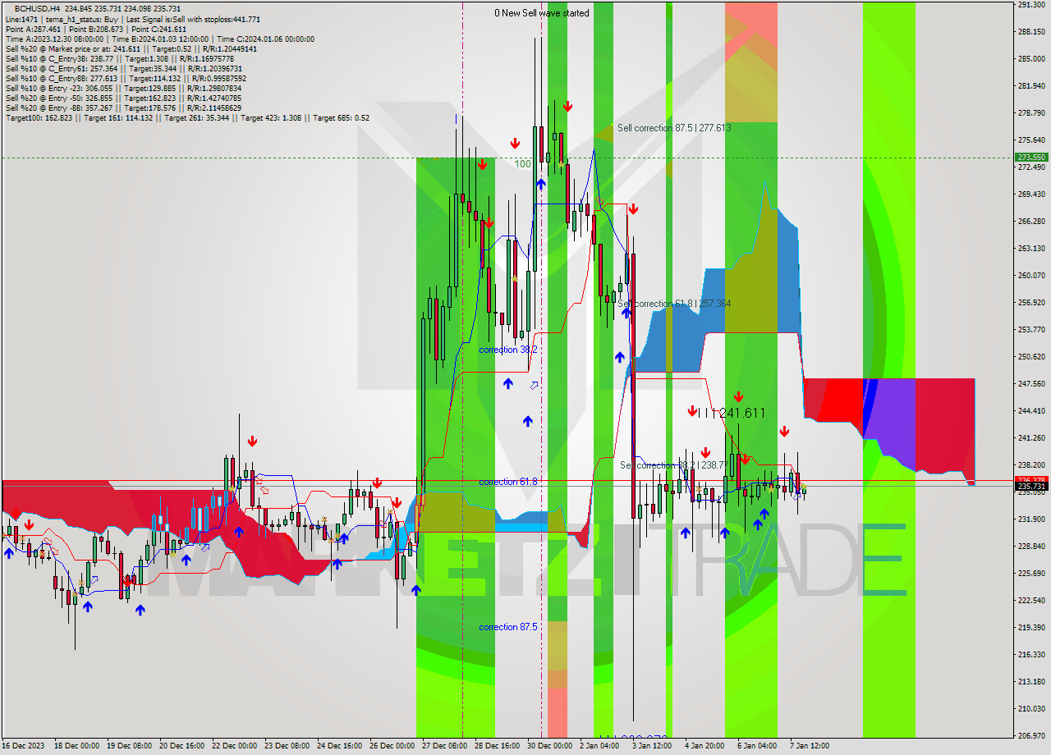Click the '18 Dec 00:00' time axis label
The width and height of the screenshot is (1051, 755).
pos(76,746)
